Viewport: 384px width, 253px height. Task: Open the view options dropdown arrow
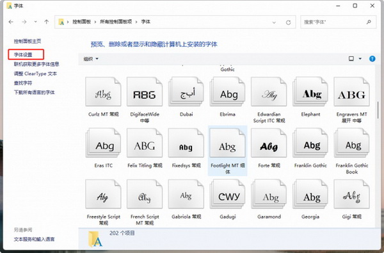tap(360, 58)
